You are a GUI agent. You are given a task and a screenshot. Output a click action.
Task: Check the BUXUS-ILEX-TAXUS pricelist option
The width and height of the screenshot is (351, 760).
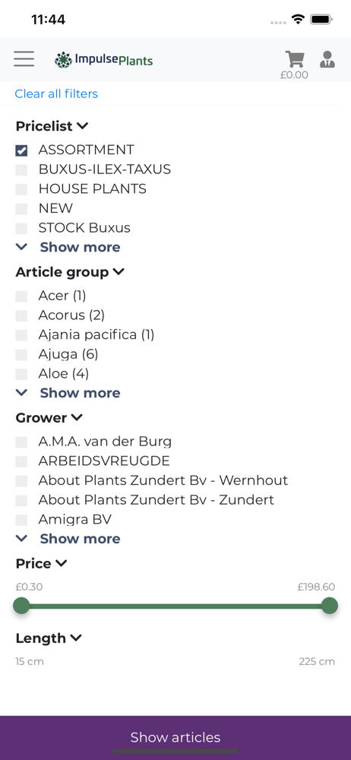click(21, 169)
